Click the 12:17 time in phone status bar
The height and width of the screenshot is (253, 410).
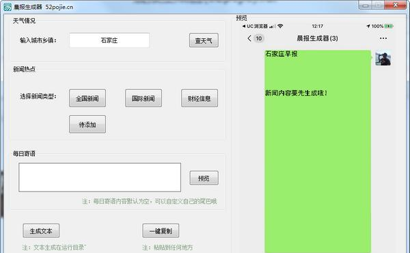click(x=317, y=26)
